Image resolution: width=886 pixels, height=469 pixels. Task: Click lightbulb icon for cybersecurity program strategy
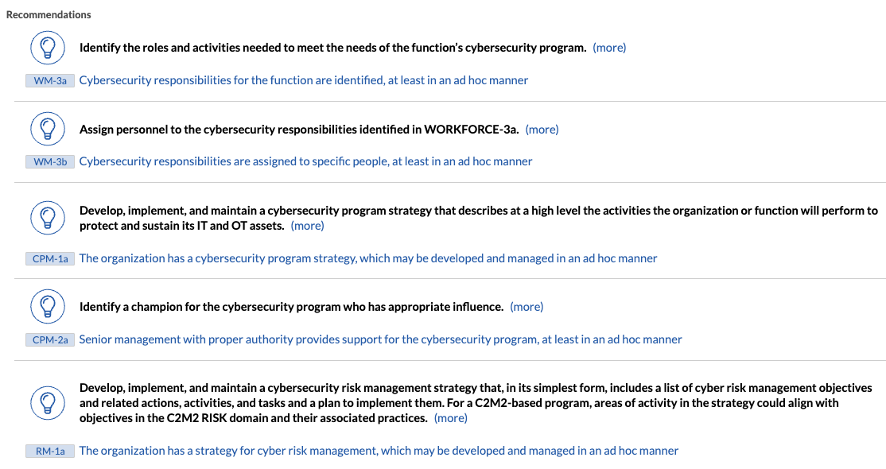coord(48,218)
